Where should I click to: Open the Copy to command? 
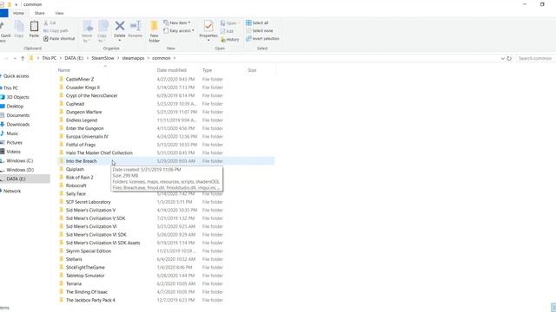103,31
